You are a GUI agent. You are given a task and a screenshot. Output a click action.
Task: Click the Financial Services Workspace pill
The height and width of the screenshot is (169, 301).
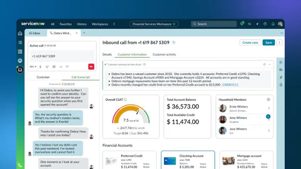point(154,24)
